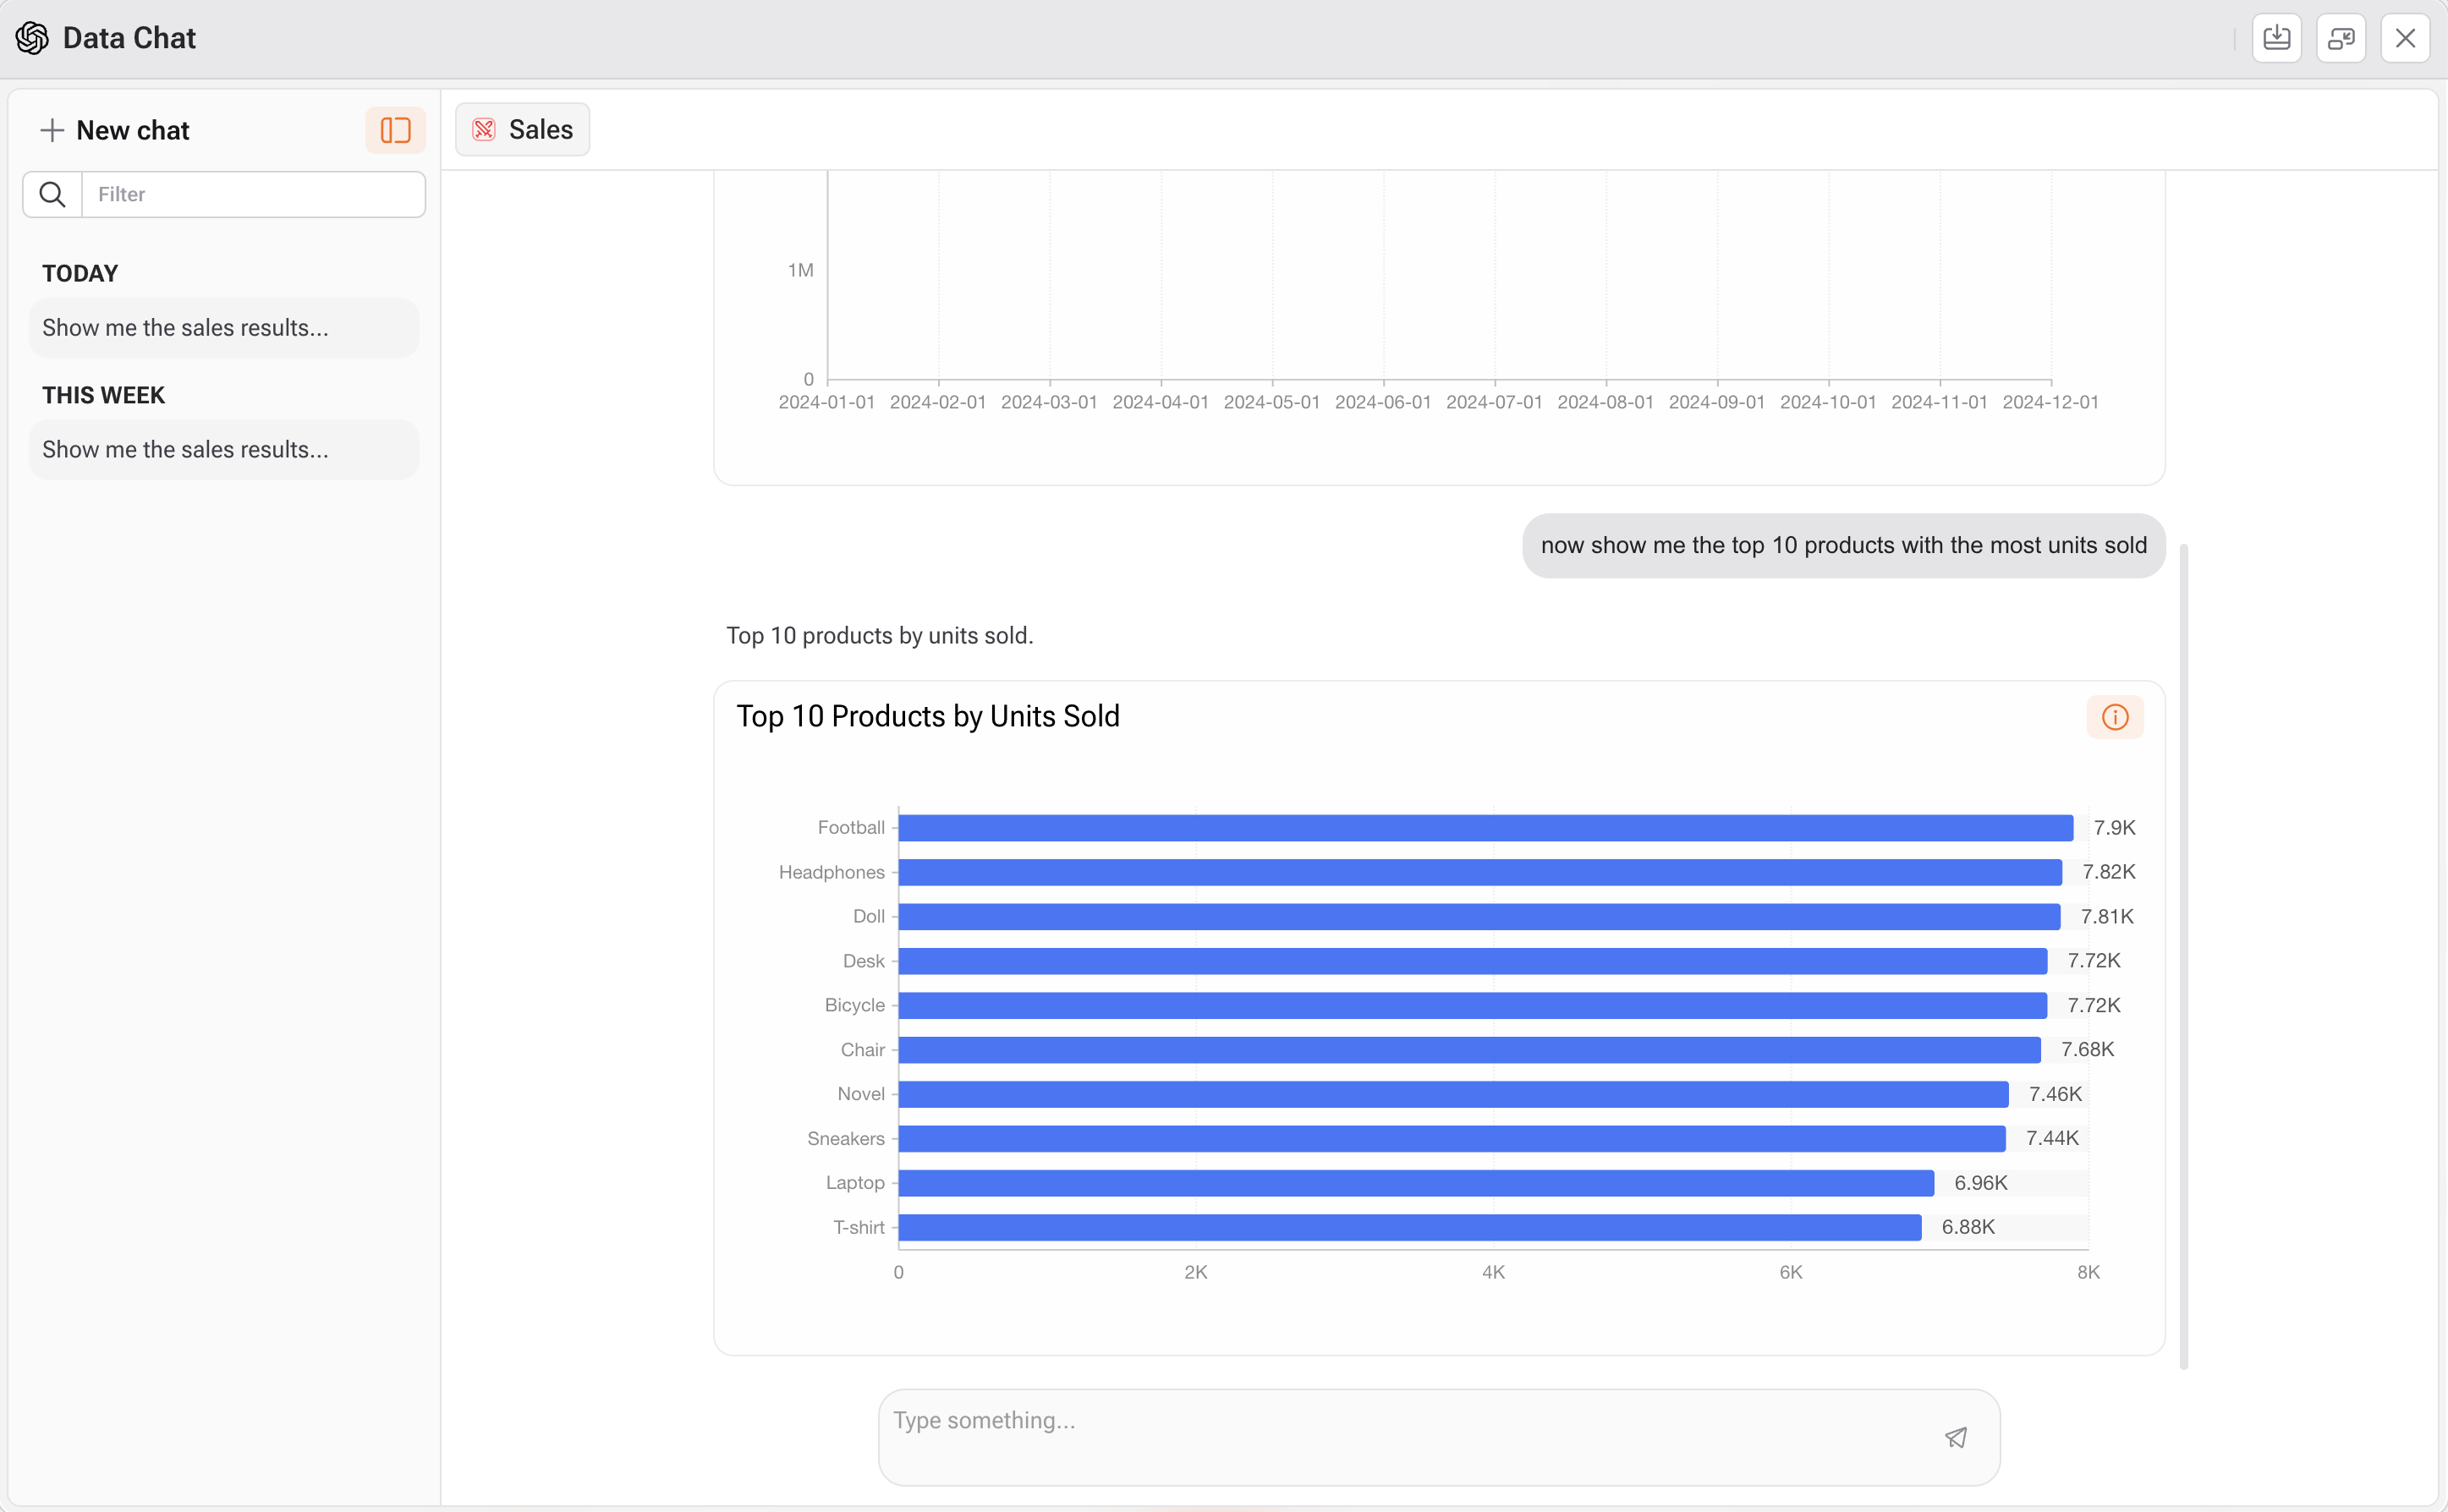This screenshot has width=2448, height=1512.
Task: Click the send message paper plane icon
Action: coord(1955,1437)
